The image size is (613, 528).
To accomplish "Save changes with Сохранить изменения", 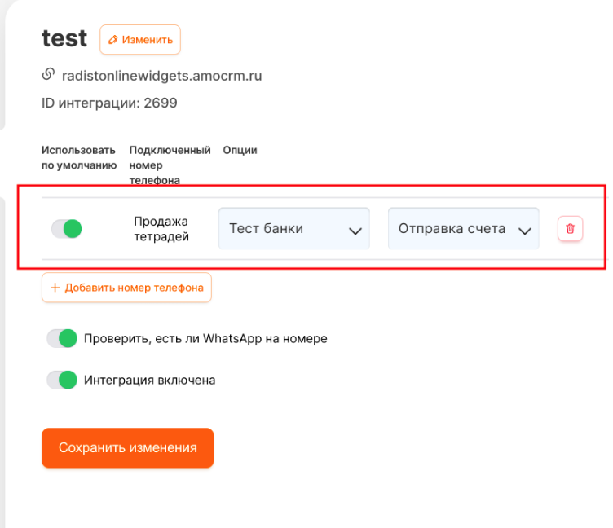I will tap(128, 448).
